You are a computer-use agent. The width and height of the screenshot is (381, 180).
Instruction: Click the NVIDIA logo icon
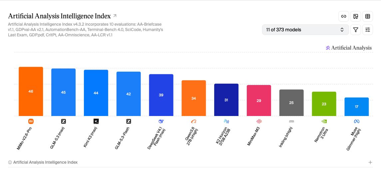(324, 121)
